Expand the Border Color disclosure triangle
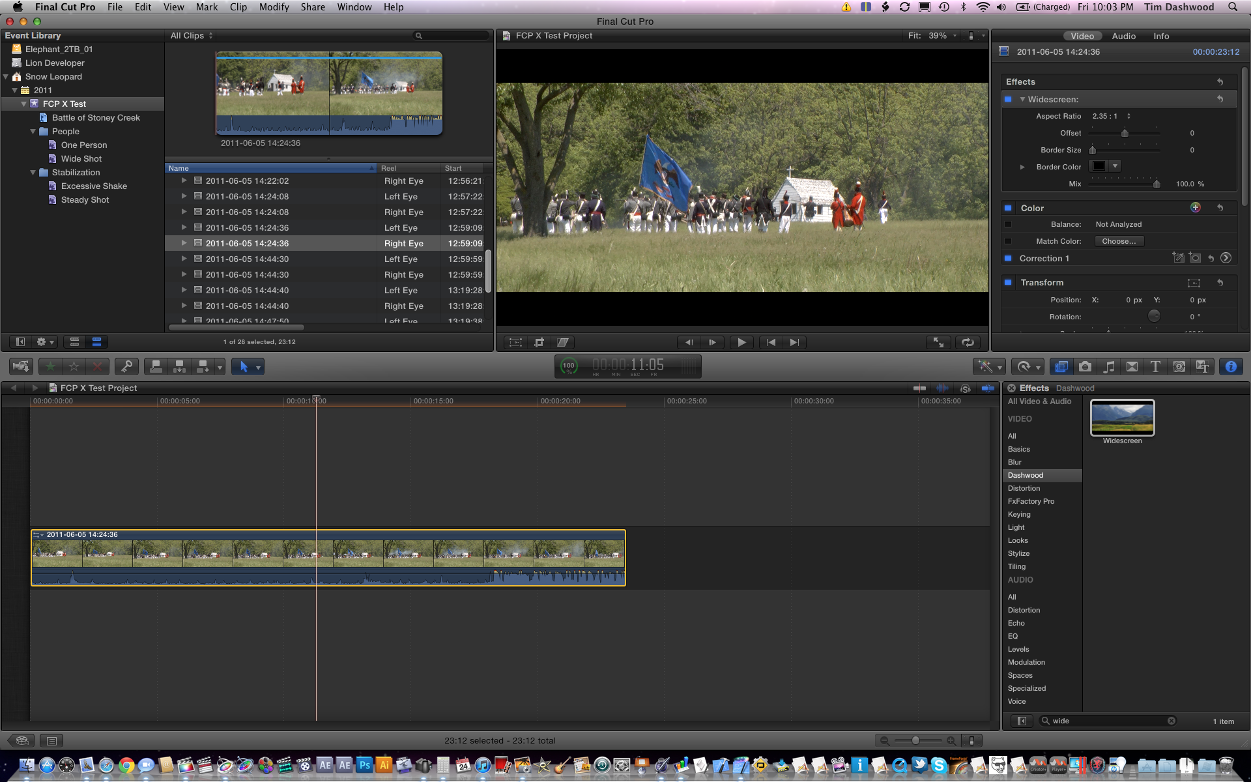This screenshot has height=782, width=1251. (1022, 167)
